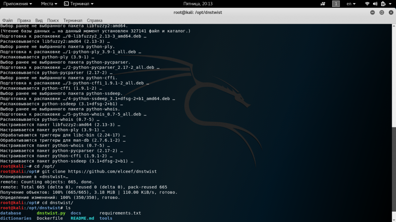Image resolution: width=396 pixels, height=222 pixels.
Task: Open the en keyboard layout dropdown
Action: point(351,4)
